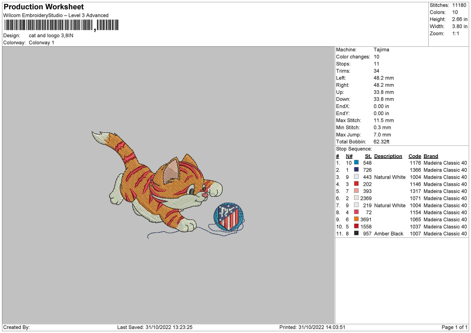Screen dimensions: 471x333
Task: Click the Width value 3.80 in
Action: [x=460, y=26]
